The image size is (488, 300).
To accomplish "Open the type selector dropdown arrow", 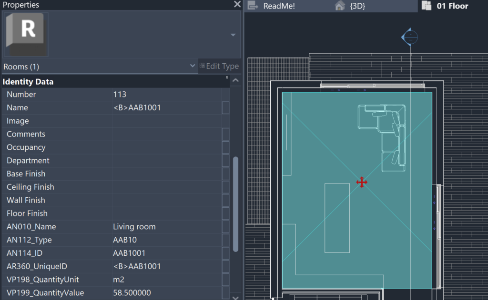I will click(233, 35).
